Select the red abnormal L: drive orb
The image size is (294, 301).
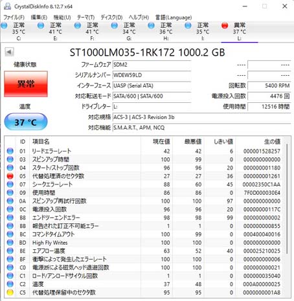[225, 26]
